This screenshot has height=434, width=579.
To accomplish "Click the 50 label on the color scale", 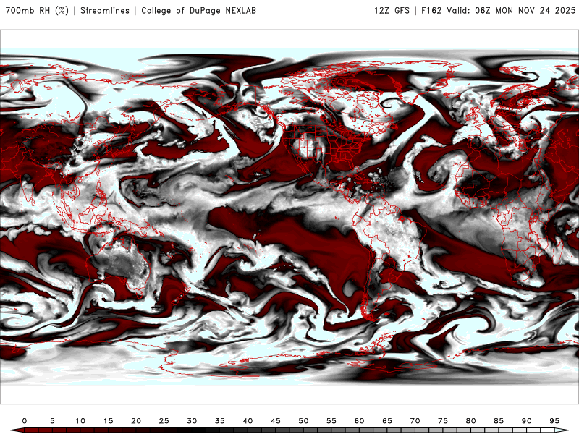I will click(x=303, y=421).
